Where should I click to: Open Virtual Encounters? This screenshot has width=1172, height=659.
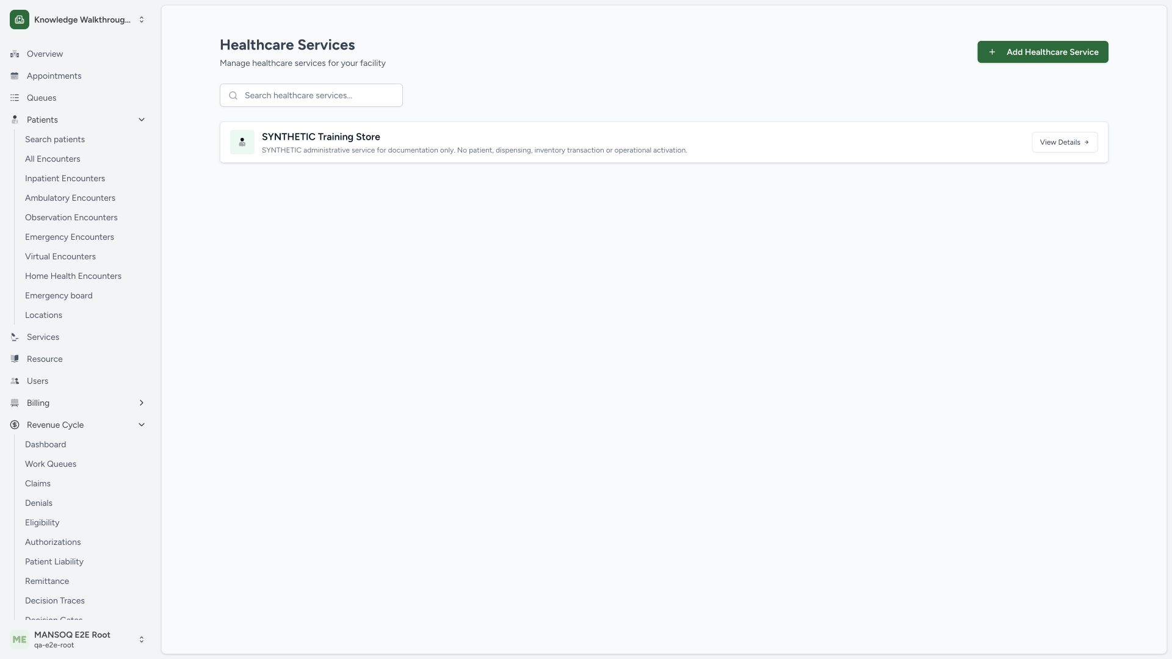(x=60, y=256)
